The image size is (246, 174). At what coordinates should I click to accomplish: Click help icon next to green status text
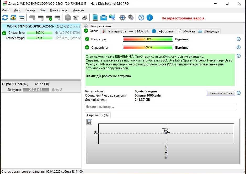coord(238,56)
